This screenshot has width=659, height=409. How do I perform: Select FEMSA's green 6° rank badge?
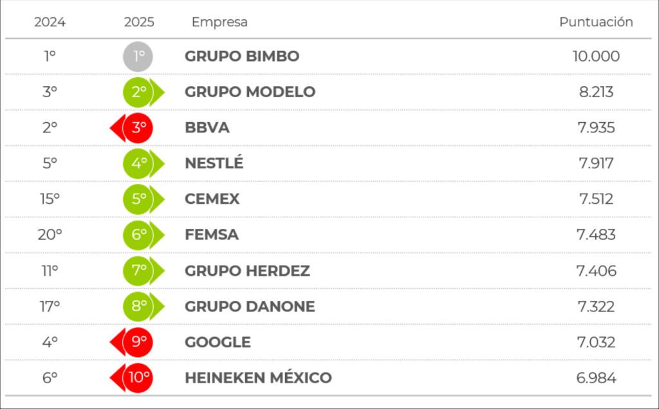point(140,235)
